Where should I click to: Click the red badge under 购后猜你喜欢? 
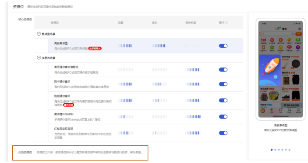68,105
